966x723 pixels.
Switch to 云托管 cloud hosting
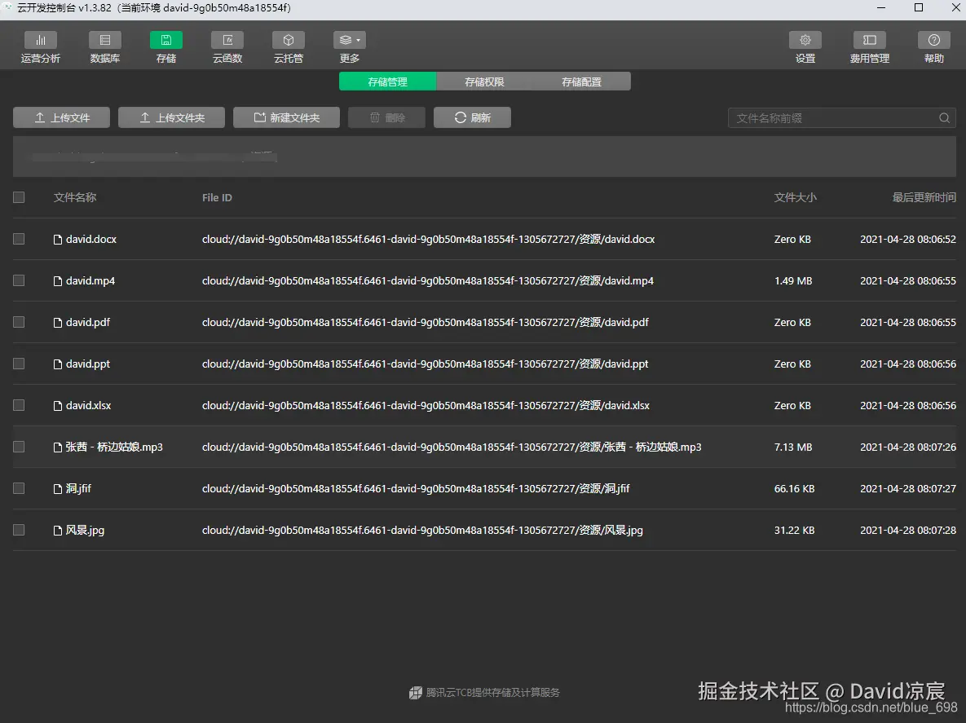click(x=288, y=46)
